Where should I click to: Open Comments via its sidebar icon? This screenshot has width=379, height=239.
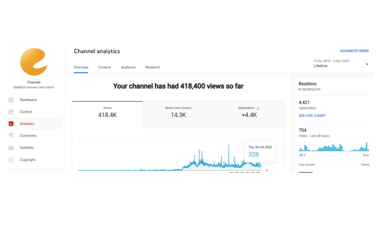tap(11, 135)
